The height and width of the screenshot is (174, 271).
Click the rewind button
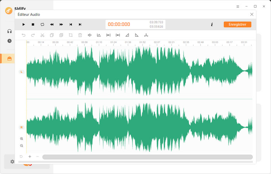coord(52,24)
